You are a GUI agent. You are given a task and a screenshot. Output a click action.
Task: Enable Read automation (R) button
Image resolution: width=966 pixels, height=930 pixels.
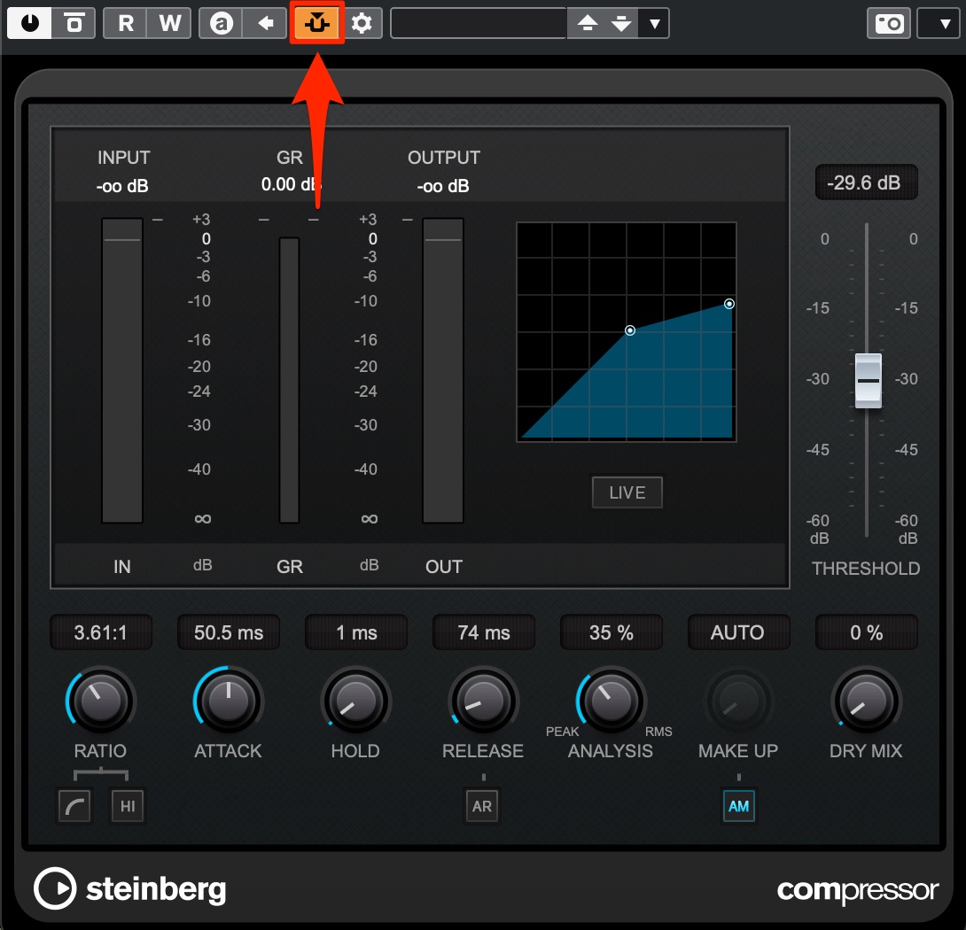coord(126,23)
